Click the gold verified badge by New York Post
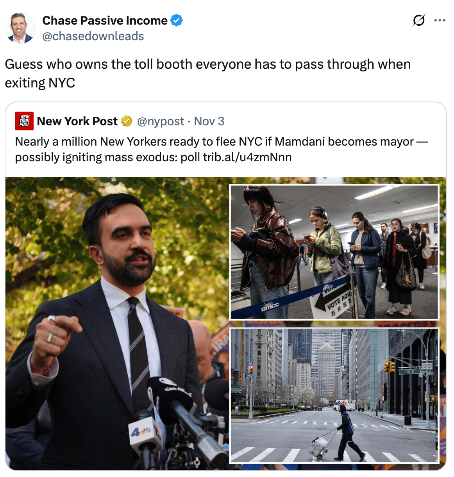This screenshot has width=454, height=477. [x=127, y=121]
